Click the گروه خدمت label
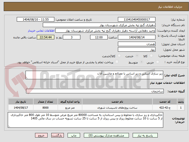The image size is (189, 142). click(x=176, y=91)
